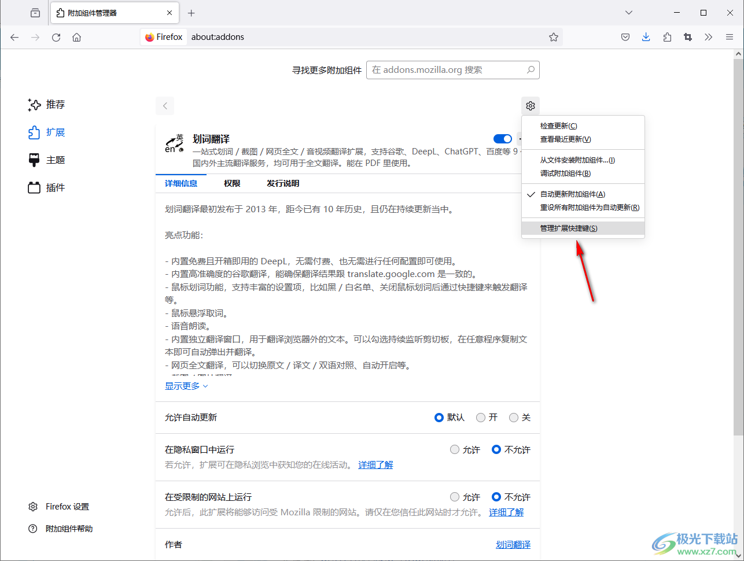Click the Firefox View icon in the tab bar
The height and width of the screenshot is (561, 744).
pos(35,13)
